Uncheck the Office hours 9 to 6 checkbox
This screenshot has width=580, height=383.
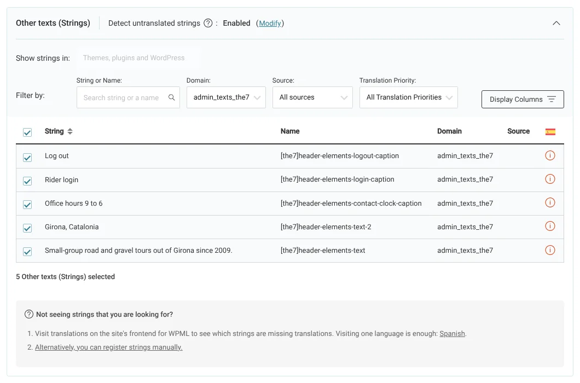point(27,205)
